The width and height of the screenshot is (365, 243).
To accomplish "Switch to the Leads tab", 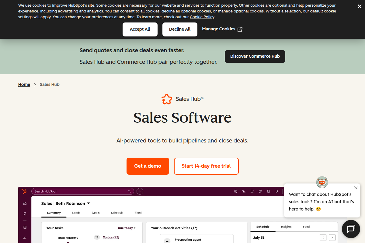I will 76,213.
